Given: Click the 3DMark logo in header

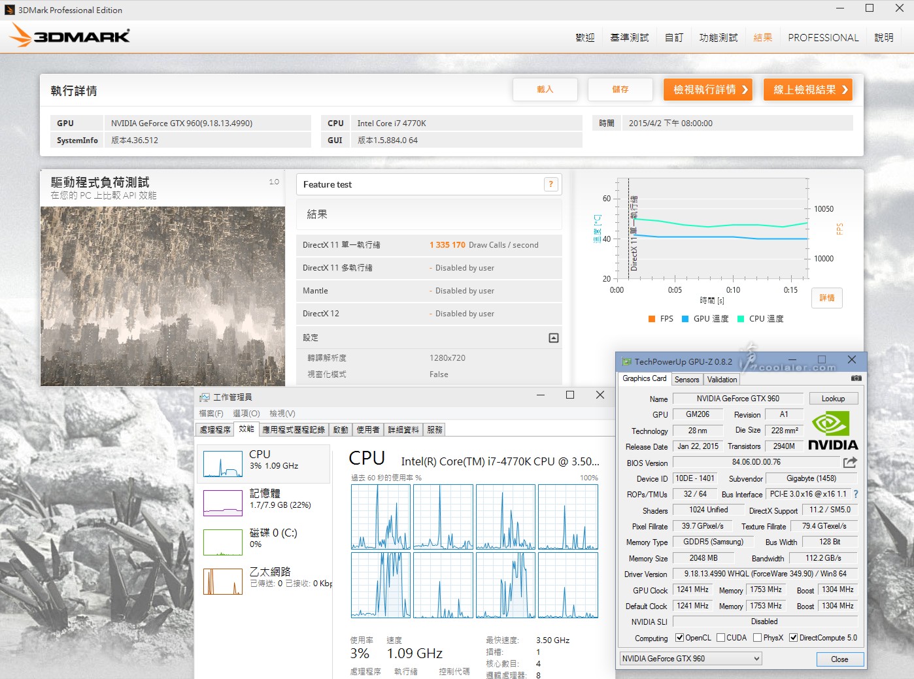Looking at the screenshot, I should (70, 36).
